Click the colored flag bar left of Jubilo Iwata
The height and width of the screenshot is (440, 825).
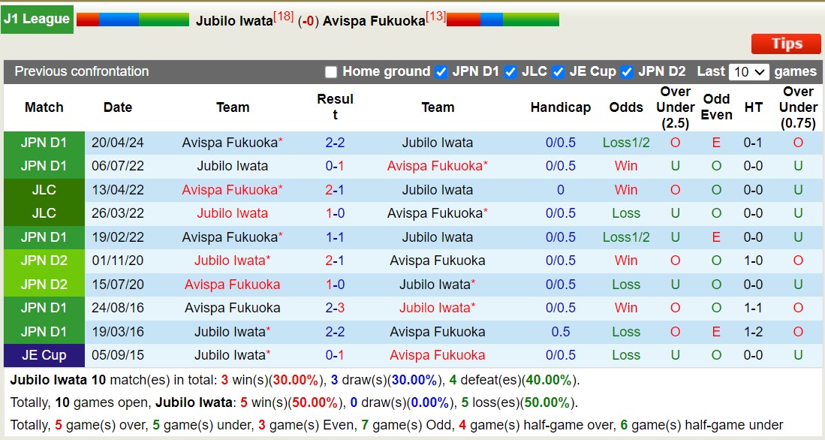[x=133, y=18]
